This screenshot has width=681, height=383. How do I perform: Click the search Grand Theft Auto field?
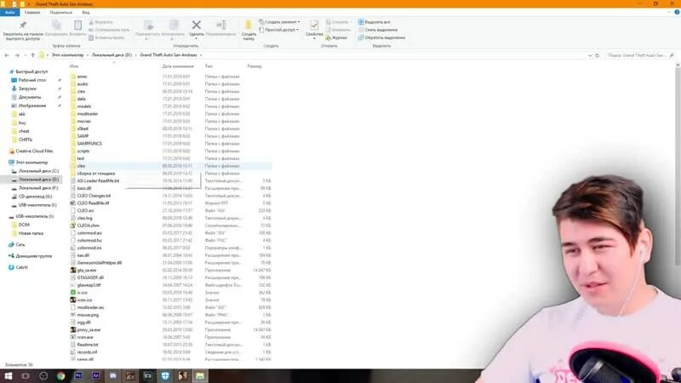click(x=639, y=55)
